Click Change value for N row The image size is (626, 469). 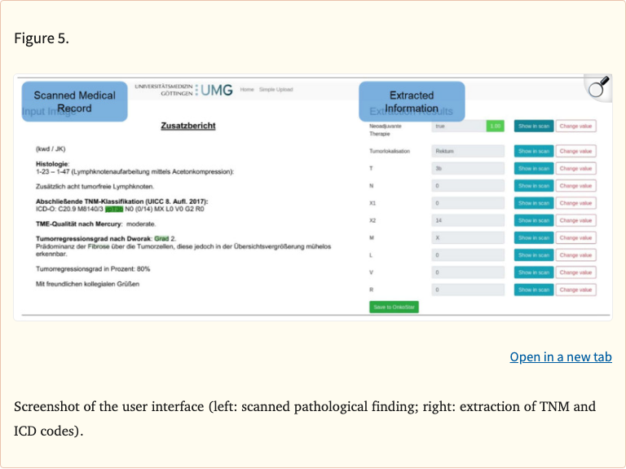point(575,186)
